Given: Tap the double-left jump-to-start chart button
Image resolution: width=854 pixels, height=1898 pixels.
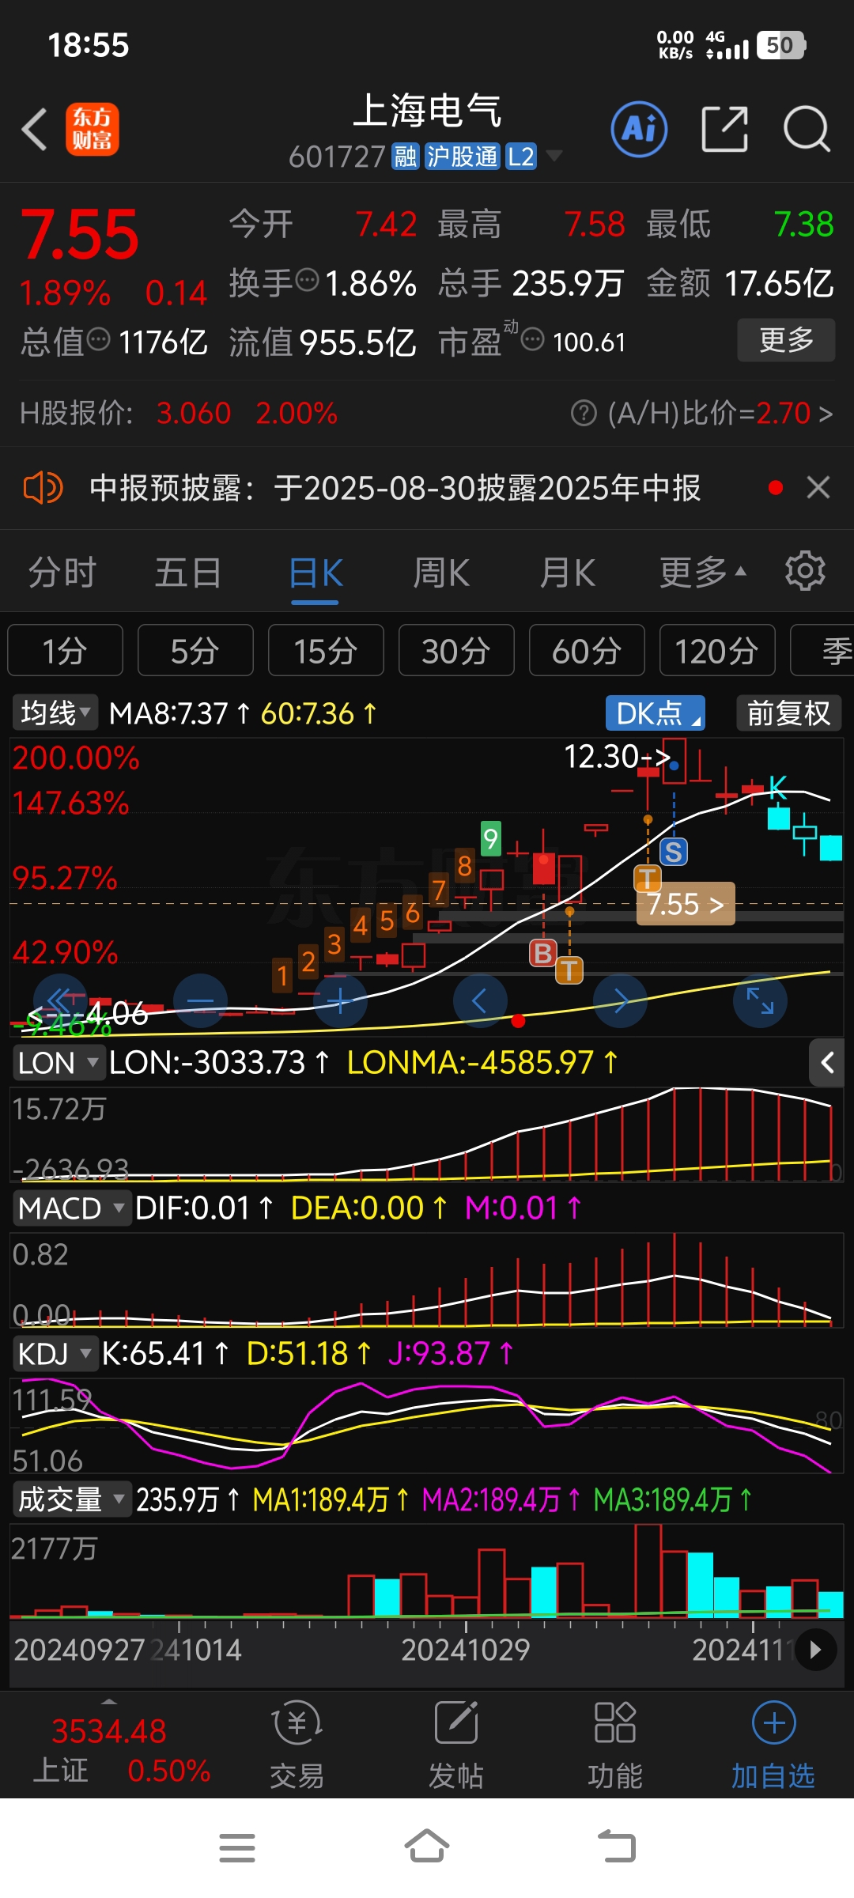Looking at the screenshot, I should [x=60, y=1001].
